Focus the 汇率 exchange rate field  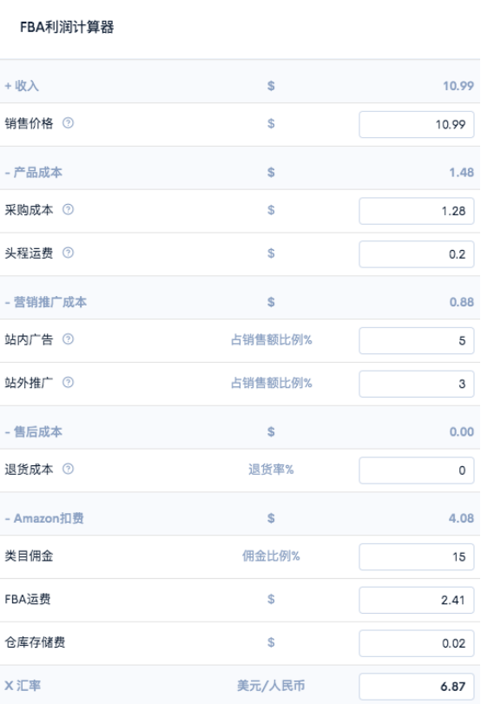tap(417, 687)
